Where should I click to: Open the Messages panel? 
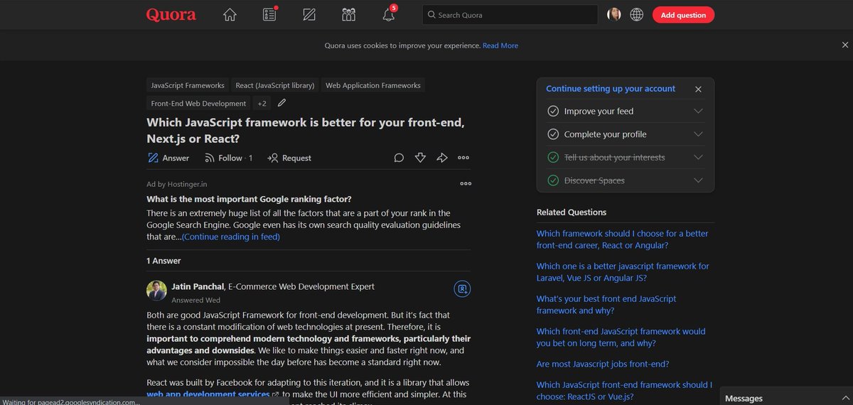(x=786, y=396)
